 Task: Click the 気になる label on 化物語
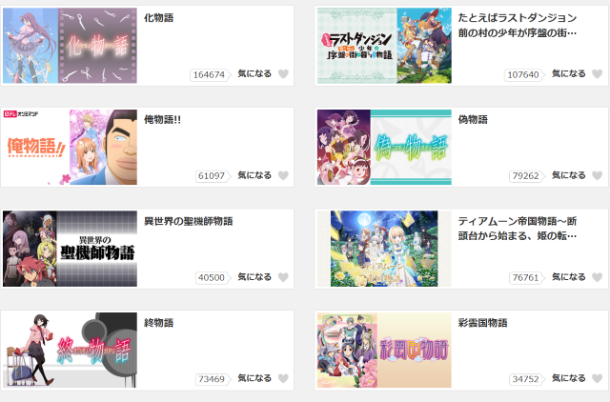pyautogui.click(x=254, y=73)
